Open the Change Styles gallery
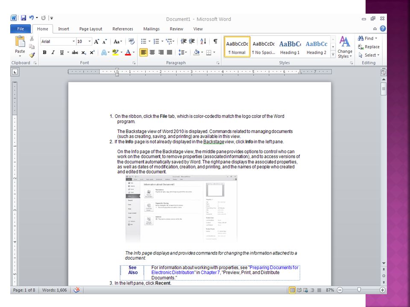The image size is (410, 307). 345,47
